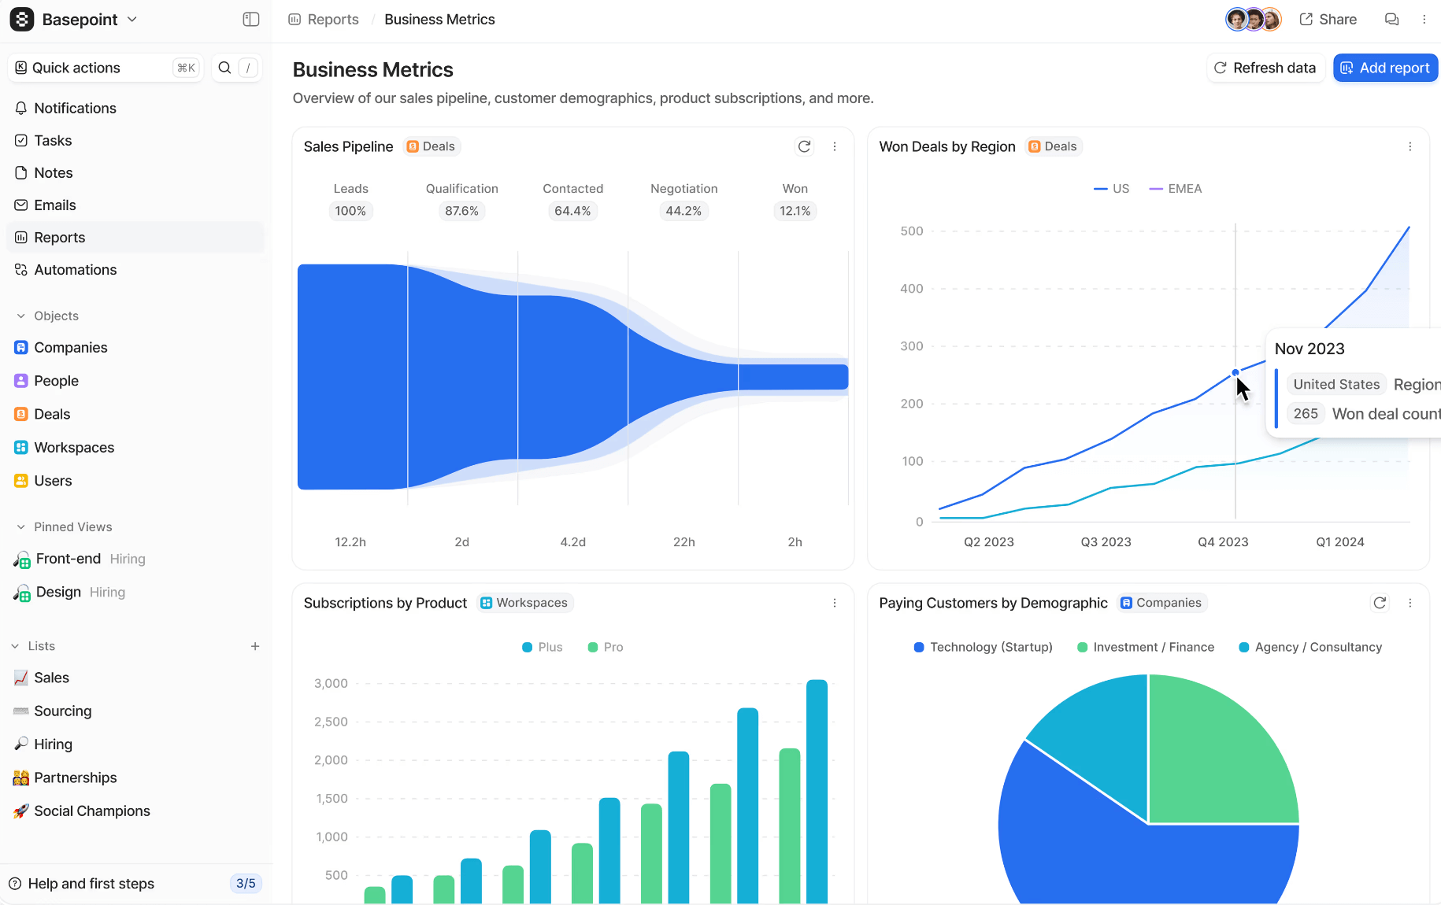
Task: Open the Design Hiring pinned view
Action: [x=135, y=592]
